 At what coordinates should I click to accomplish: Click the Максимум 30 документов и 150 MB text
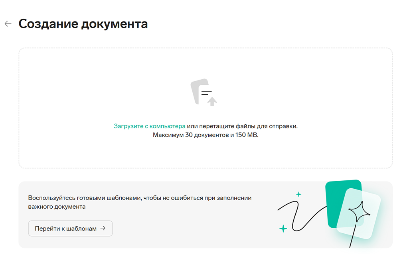(205, 135)
